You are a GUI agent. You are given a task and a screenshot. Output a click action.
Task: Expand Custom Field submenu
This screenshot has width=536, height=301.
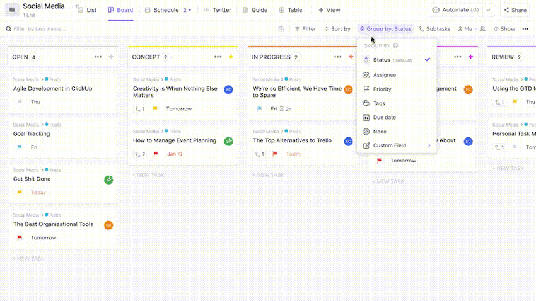pyautogui.click(x=397, y=145)
